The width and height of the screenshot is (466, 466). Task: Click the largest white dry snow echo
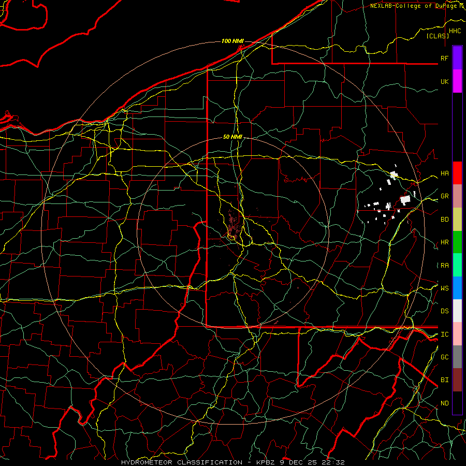tap(405, 200)
